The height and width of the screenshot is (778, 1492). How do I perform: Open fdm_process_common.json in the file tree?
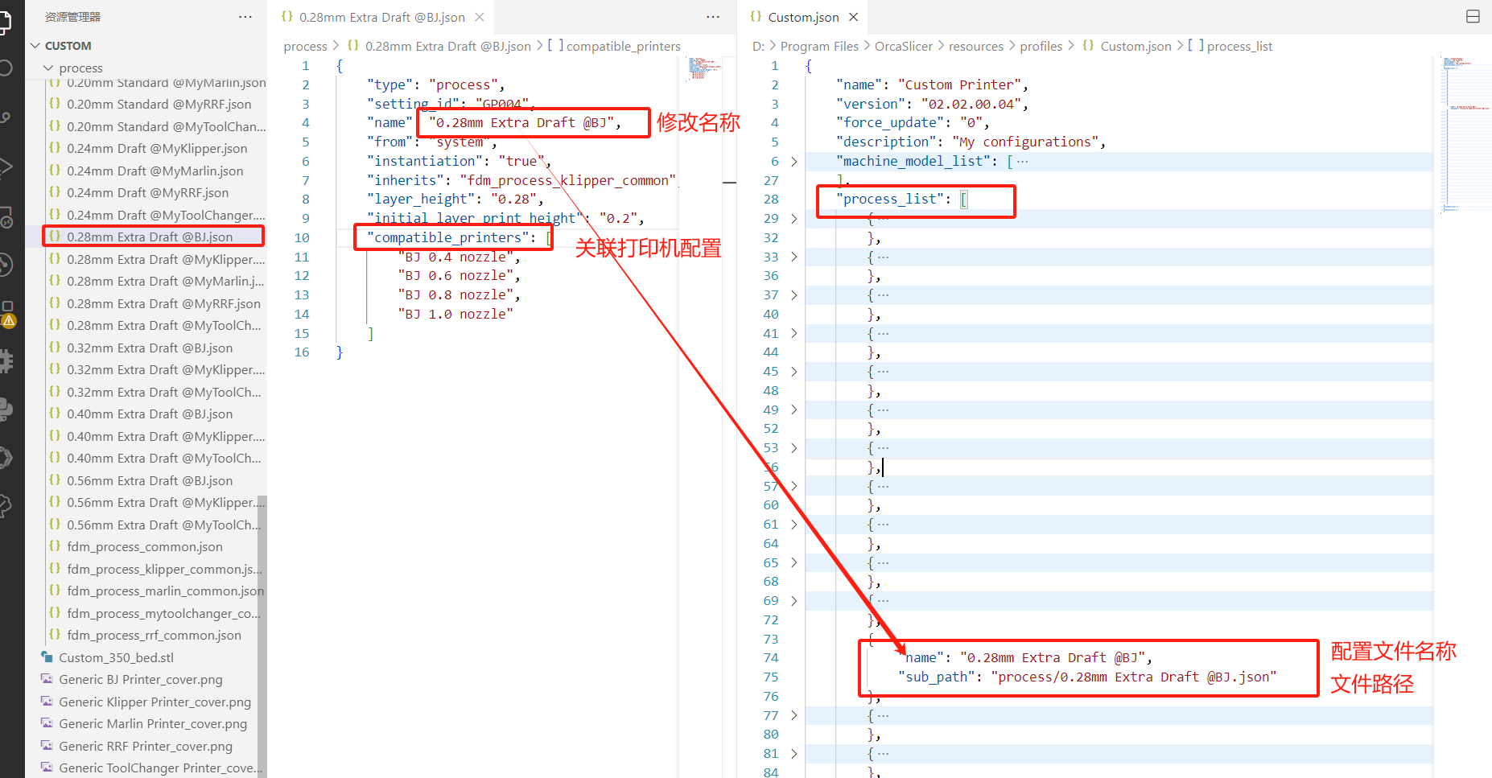pyautogui.click(x=145, y=547)
